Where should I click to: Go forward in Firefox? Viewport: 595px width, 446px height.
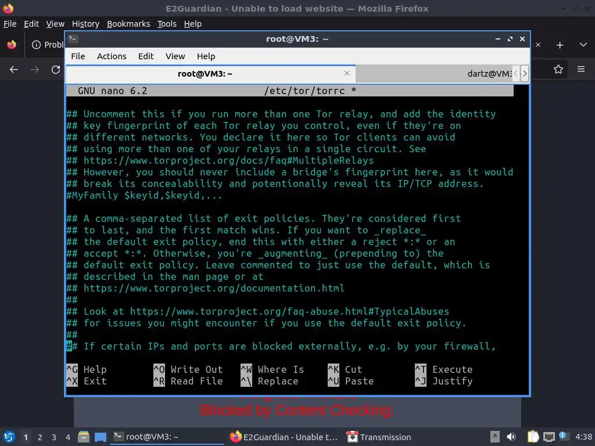tap(35, 70)
